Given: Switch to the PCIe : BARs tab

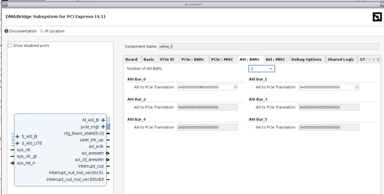Looking at the screenshot, I should coord(192,60).
